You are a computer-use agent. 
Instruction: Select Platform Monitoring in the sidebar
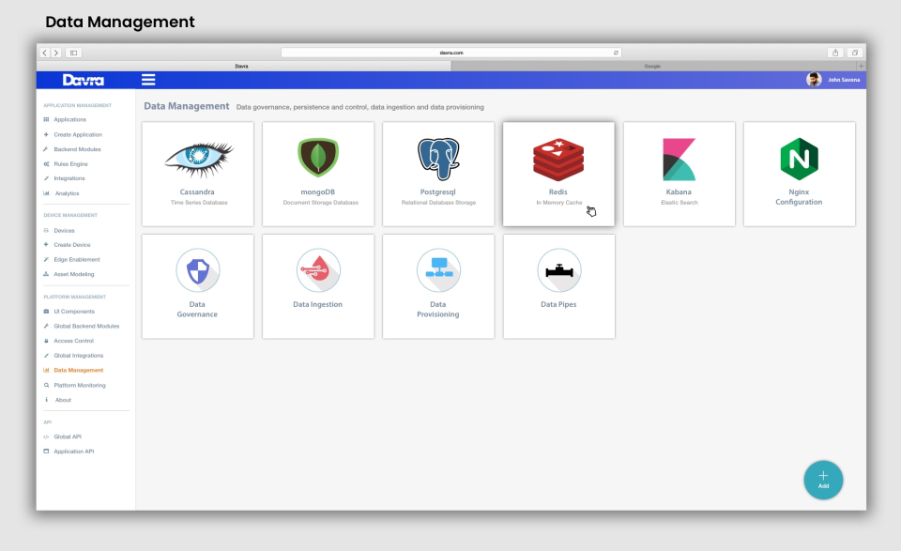tap(80, 385)
